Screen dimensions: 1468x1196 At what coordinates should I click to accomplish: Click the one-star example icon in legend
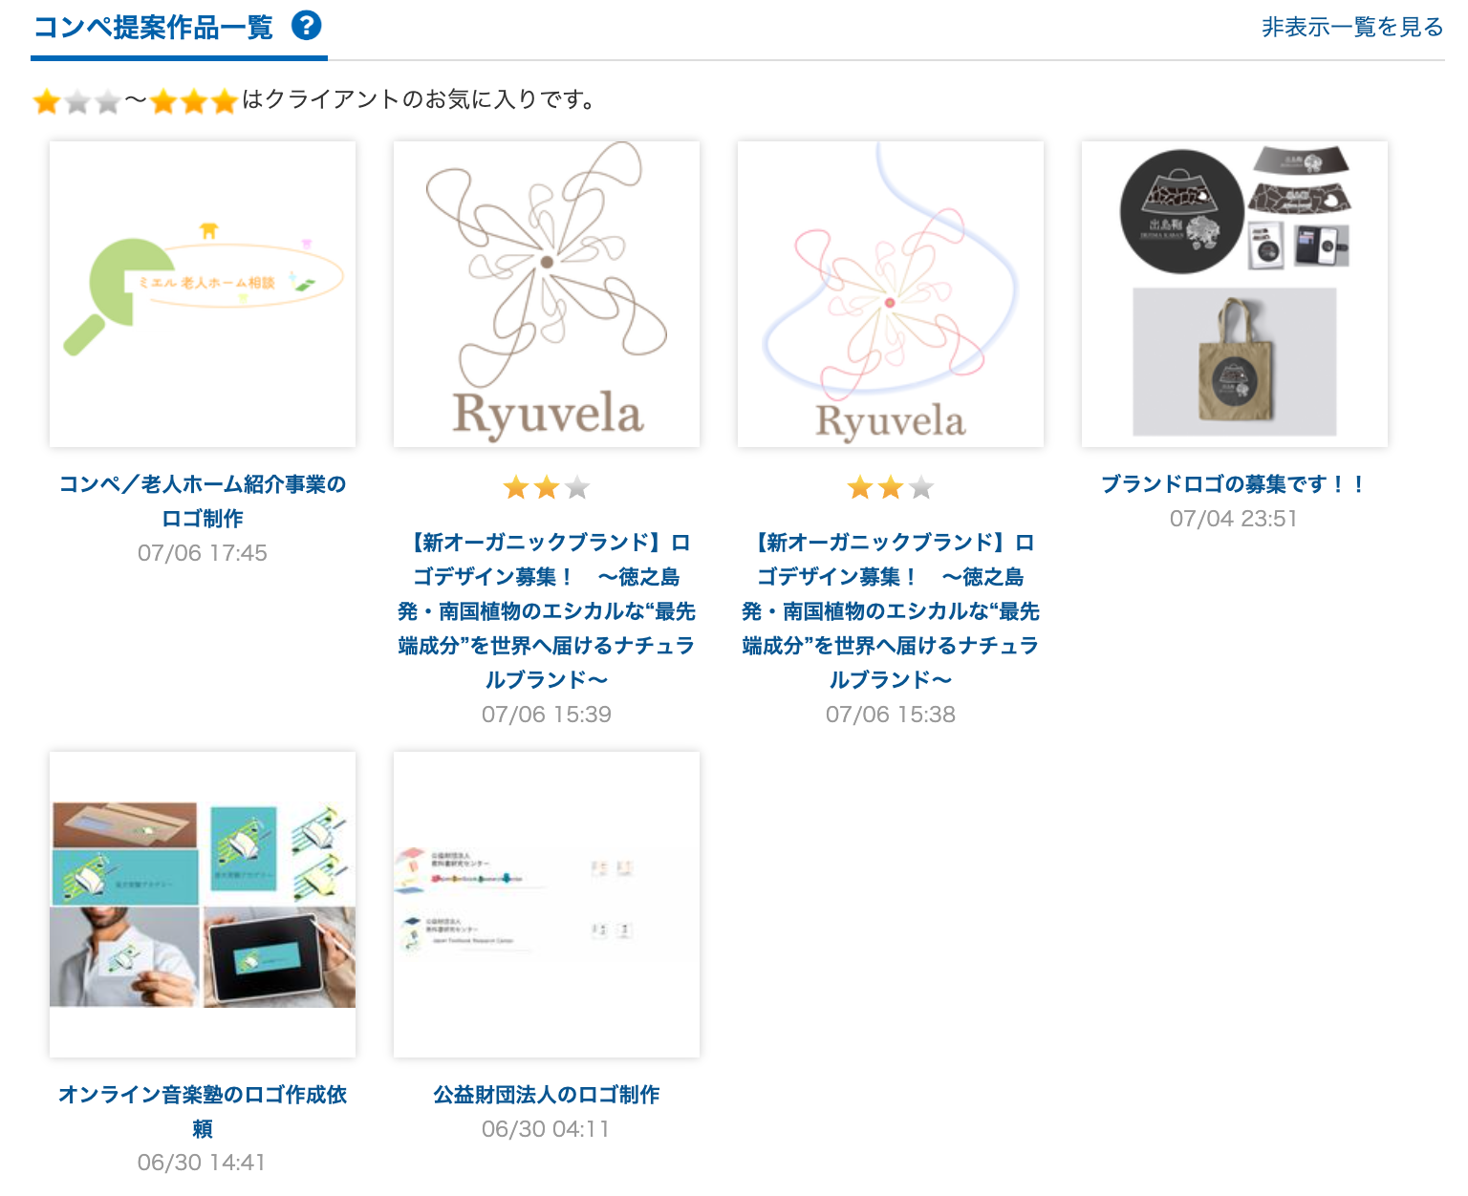pos(76,101)
